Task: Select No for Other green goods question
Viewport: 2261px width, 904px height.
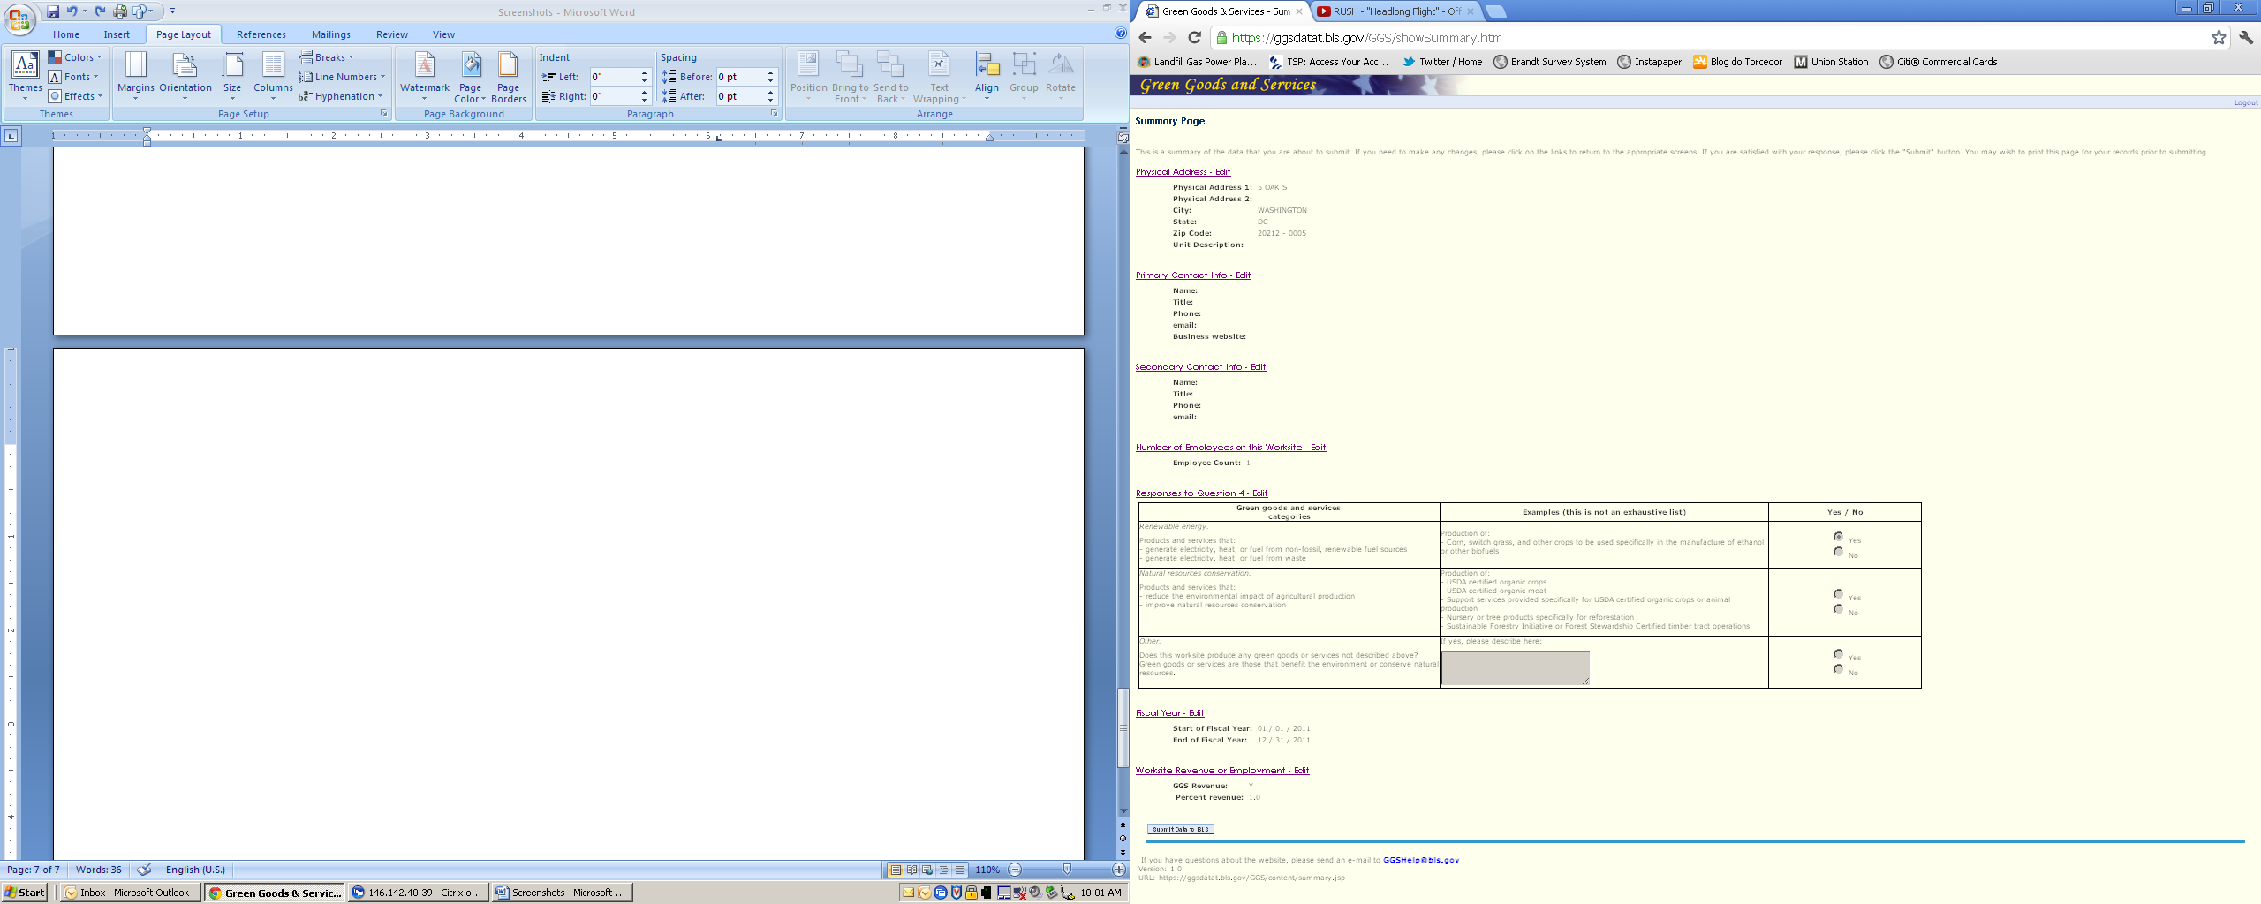Action: click(x=1838, y=669)
